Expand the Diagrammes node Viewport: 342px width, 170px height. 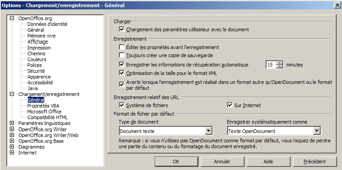(x=12, y=147)
